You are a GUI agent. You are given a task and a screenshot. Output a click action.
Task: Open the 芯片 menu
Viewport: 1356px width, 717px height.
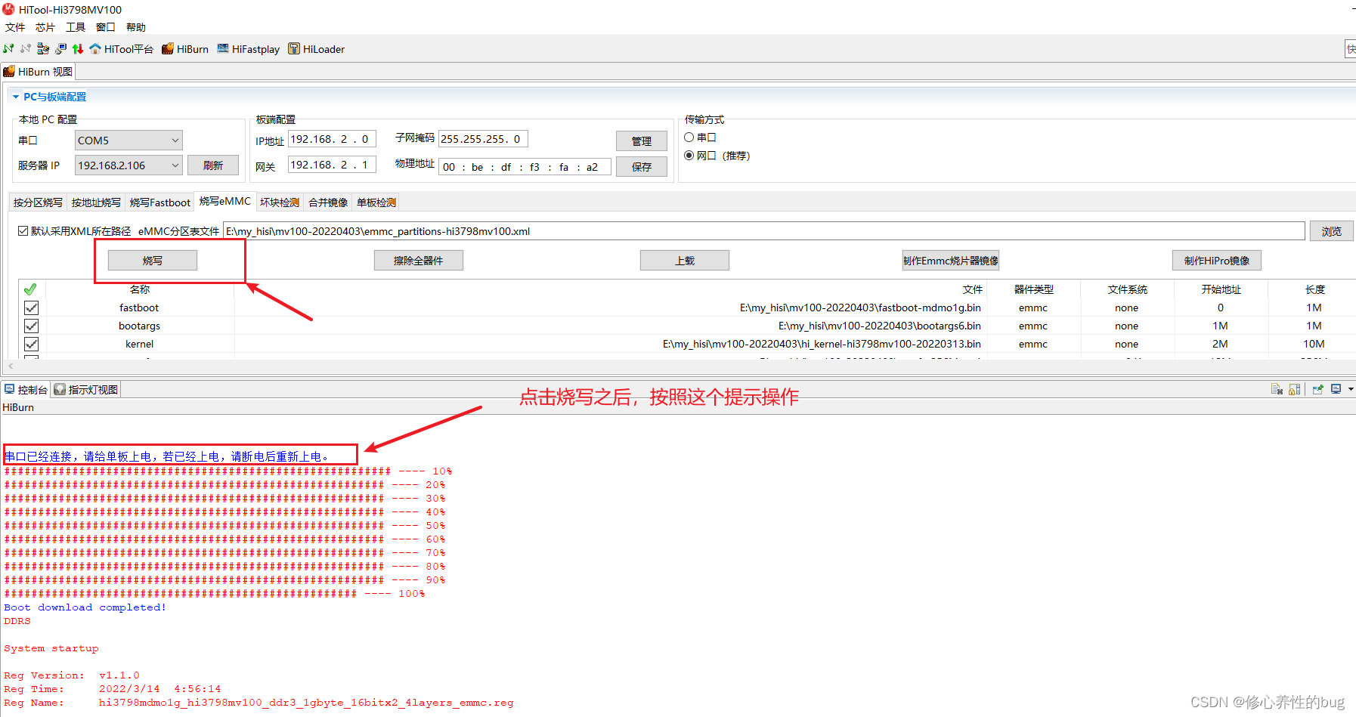pos(45,27)
